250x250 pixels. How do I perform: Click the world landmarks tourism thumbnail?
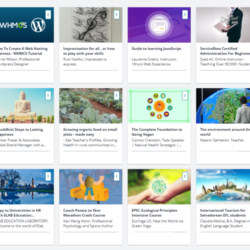(223, 187)
